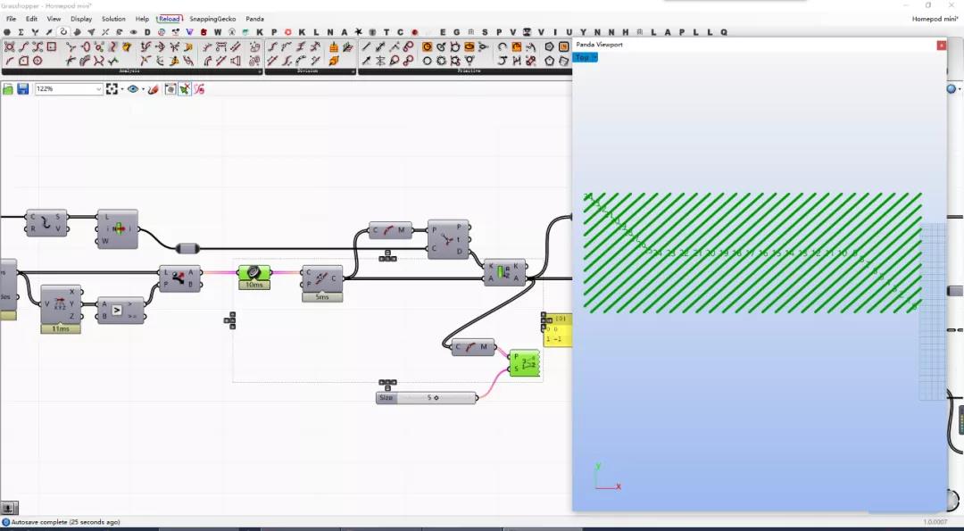Viewport: 964px width, 531px height.
Task: Open the File menu
Action: [11, 19]
